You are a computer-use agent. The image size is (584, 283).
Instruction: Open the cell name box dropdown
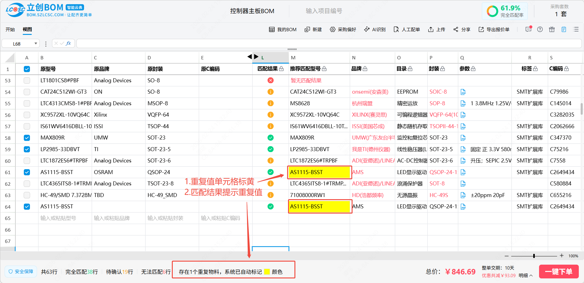coord(36,44)
